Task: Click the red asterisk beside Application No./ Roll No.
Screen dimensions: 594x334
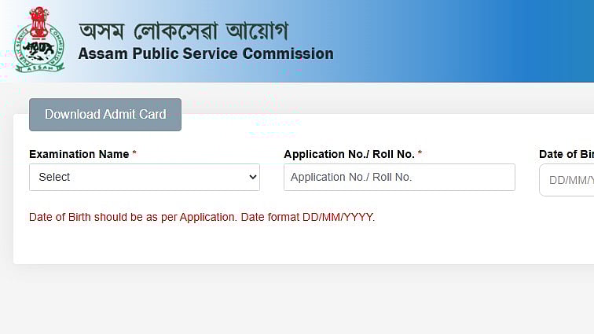Action: 420,152
